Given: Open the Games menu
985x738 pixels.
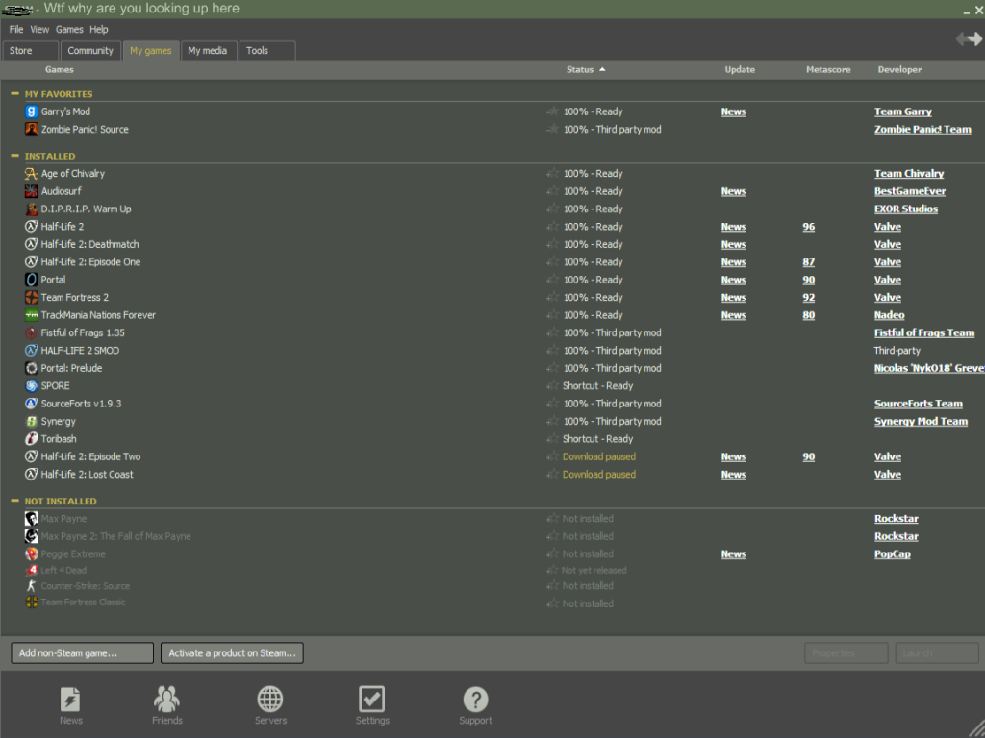Looking at the screenshot, I should click(x=69, y=30).
